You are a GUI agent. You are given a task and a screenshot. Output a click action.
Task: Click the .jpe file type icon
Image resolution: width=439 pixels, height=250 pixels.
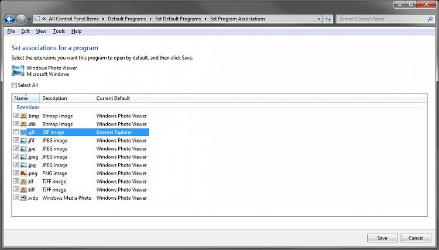click(23, 148)
